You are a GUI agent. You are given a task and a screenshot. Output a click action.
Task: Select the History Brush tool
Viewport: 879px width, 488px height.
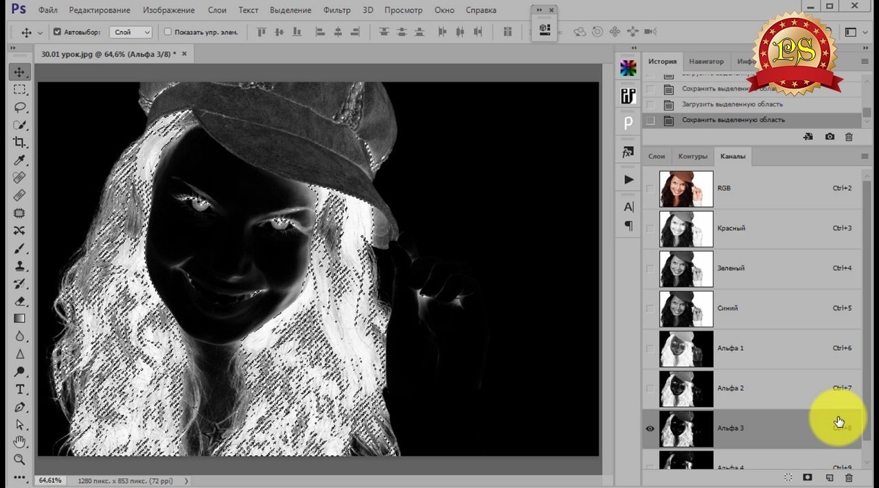(20, 283)
